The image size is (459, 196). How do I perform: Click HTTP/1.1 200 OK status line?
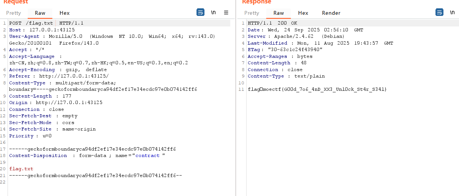(272, 23)
